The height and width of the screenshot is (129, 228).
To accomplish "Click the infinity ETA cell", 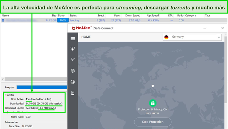I will 172,20.
